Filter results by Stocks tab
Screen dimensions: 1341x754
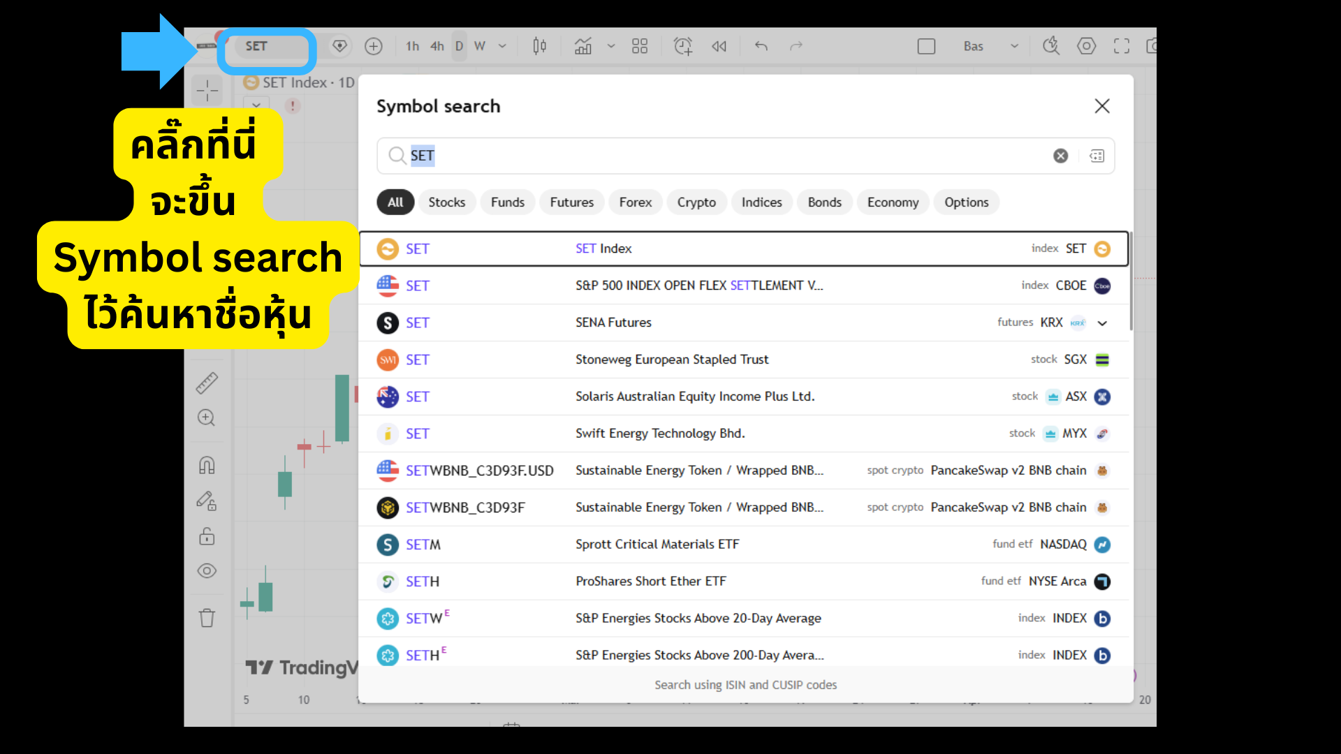[x=446, y=202]
